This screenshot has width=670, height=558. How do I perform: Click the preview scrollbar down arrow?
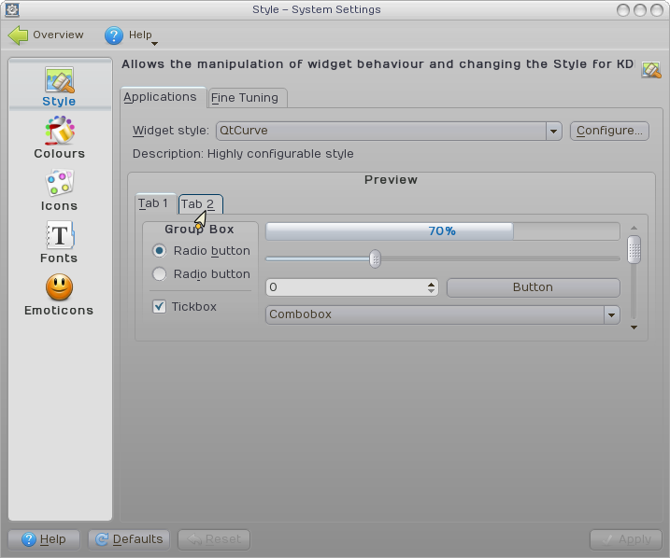[x=634, y=328]
